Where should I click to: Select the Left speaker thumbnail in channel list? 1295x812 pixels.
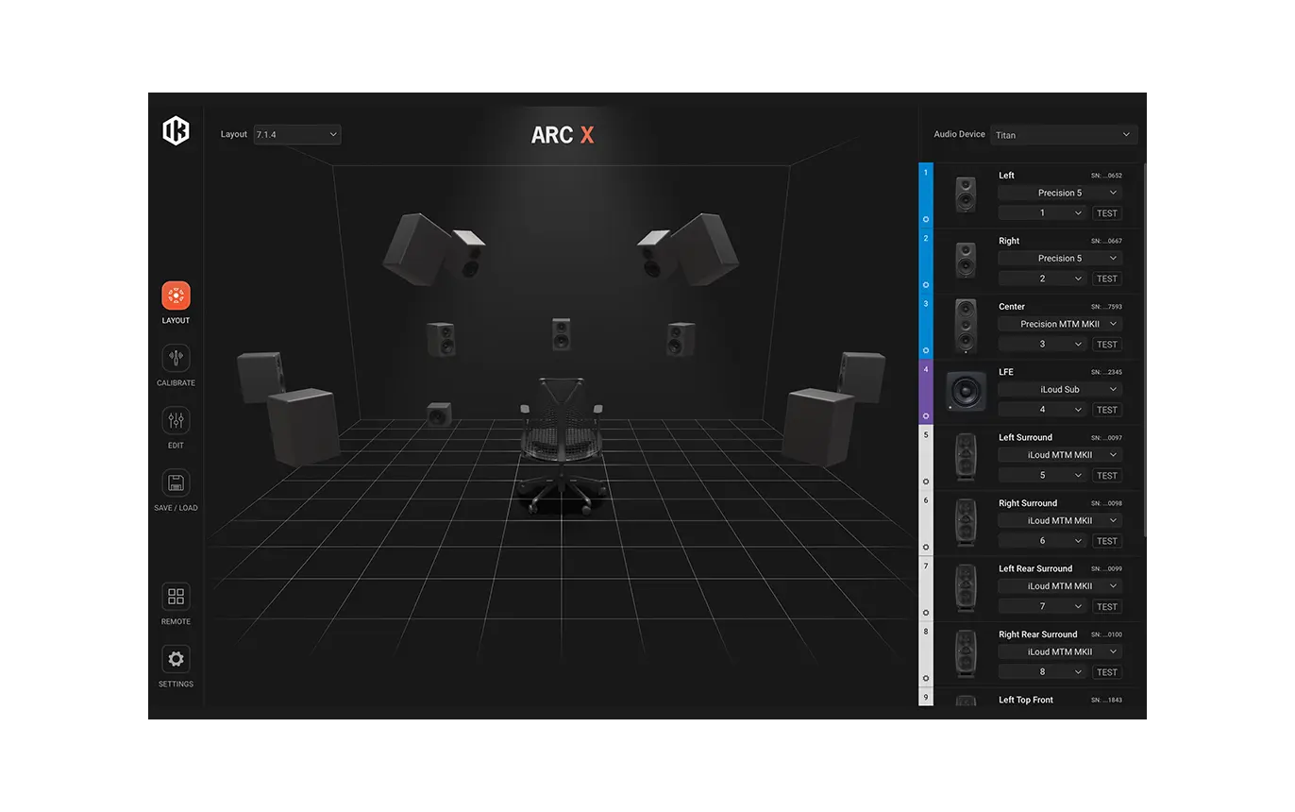tap(966, 195)
